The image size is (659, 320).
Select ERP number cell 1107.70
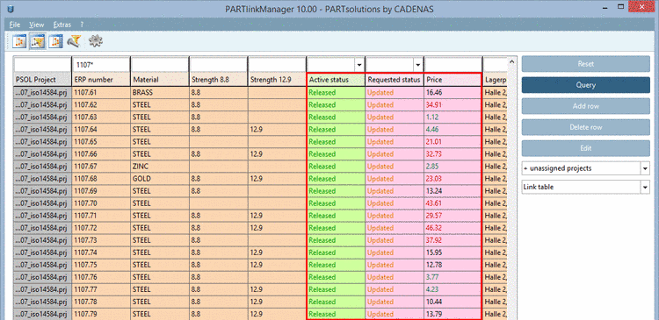click(x=101, y=203)
